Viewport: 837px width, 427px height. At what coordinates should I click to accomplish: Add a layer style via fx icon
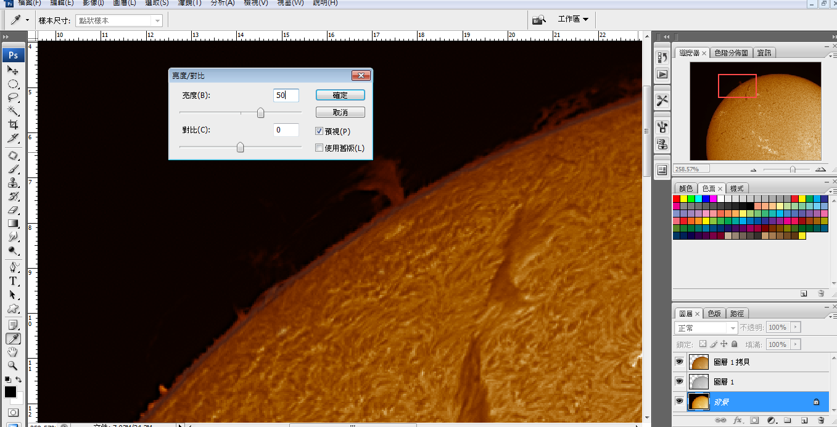pos(738,420)
